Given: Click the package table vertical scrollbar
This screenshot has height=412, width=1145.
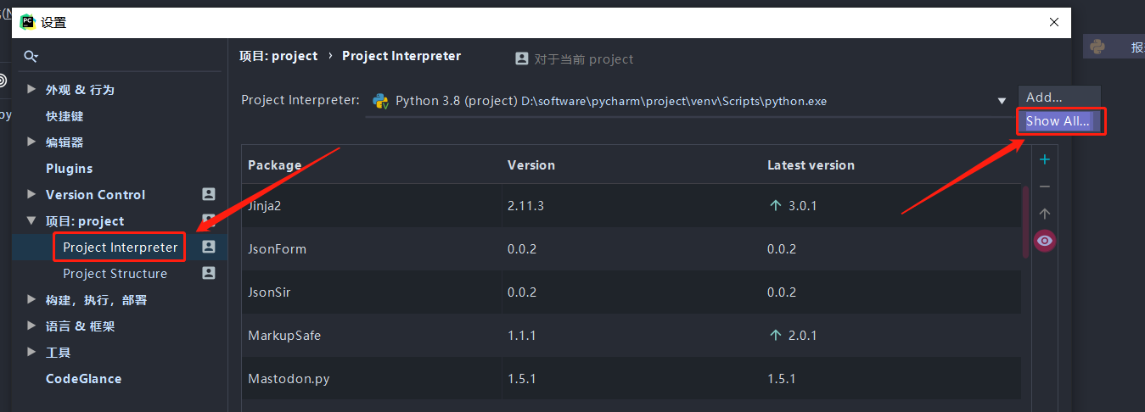Looking at the screenshot, I should [x=1026, y=222].
